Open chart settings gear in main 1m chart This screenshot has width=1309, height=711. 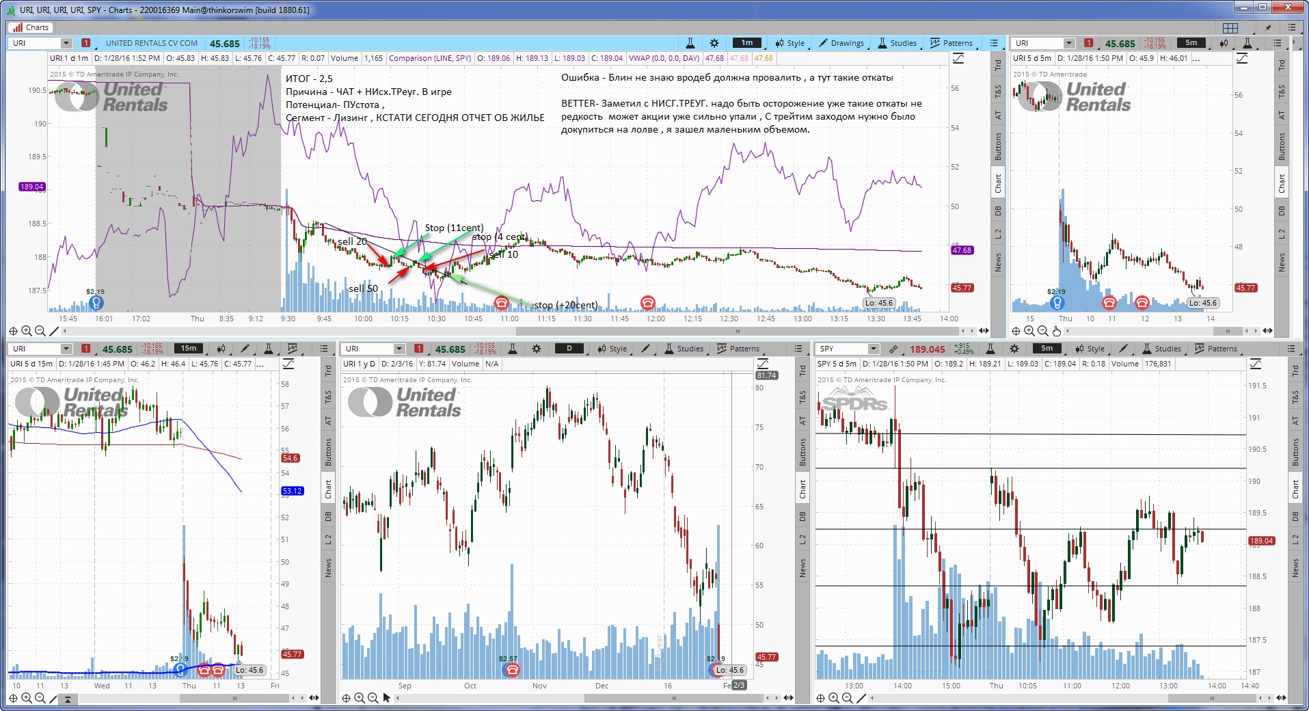[x=714, y=43]
